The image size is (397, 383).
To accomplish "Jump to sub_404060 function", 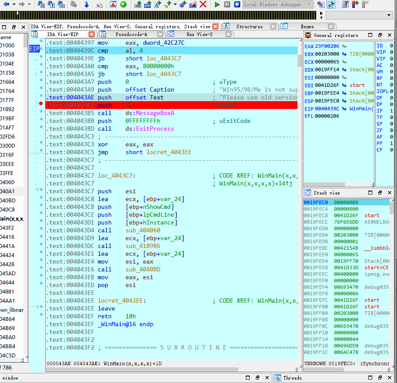I will click(x=142, y=230).
